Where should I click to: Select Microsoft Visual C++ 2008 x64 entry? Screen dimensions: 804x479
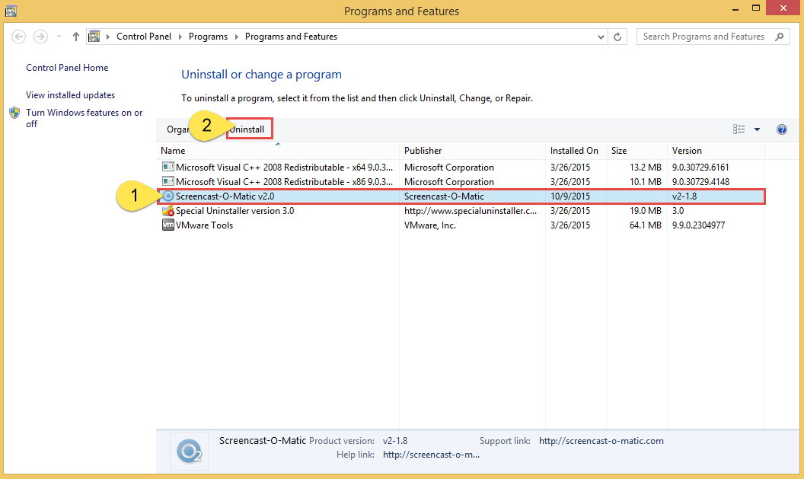[x=461, y=168]
